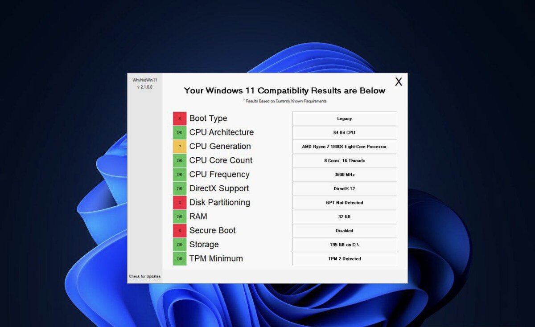Click the 'Secure Boot' label
Viewport: 535px width, 327px height.
213,231
